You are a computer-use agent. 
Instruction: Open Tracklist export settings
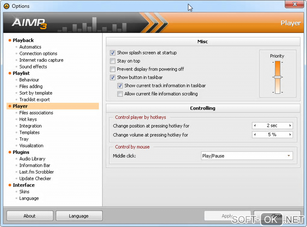pyautogui.click(x=34, y=99)
